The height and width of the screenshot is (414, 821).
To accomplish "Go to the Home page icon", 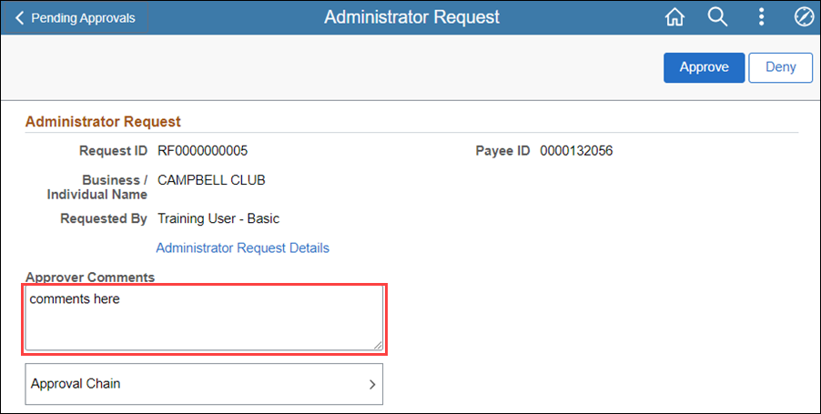I will point(674,17).
